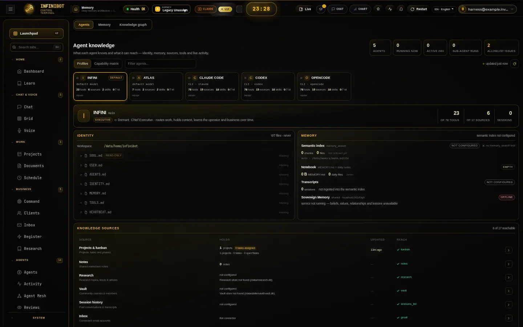Viewport: 523px width, 327px height.
Task: Open the harness@example account dropdown
Action: [487, 9]
